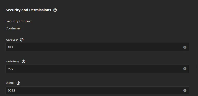Click the runAsGroup label text

[13, 62]
